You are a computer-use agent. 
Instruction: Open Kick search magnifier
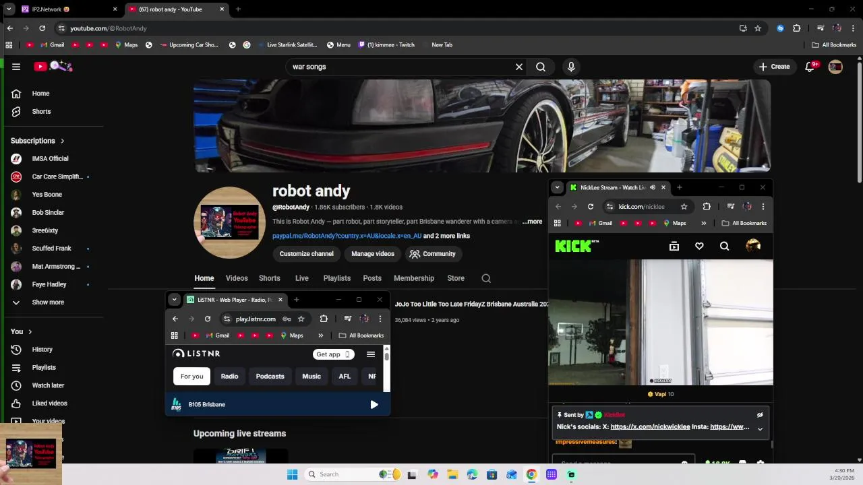[724, 246]
